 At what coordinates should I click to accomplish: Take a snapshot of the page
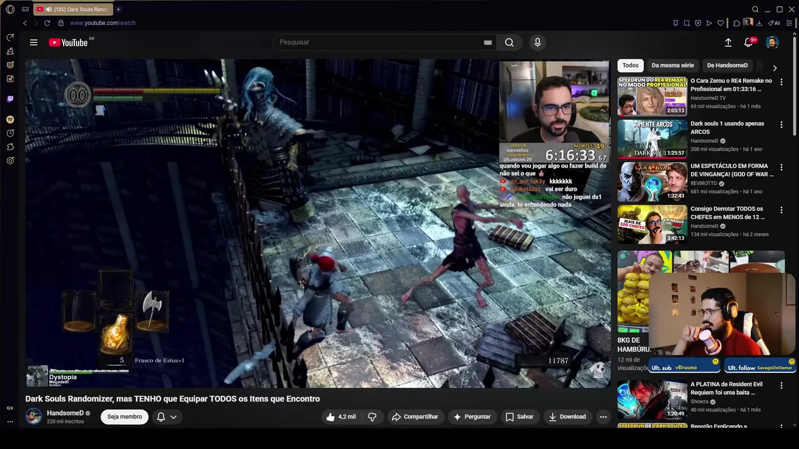click(x=687, y=23)
